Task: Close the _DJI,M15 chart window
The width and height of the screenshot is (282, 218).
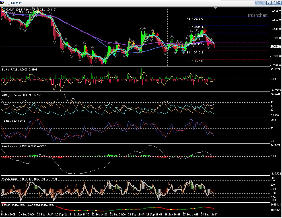Action: click(279, 3)
